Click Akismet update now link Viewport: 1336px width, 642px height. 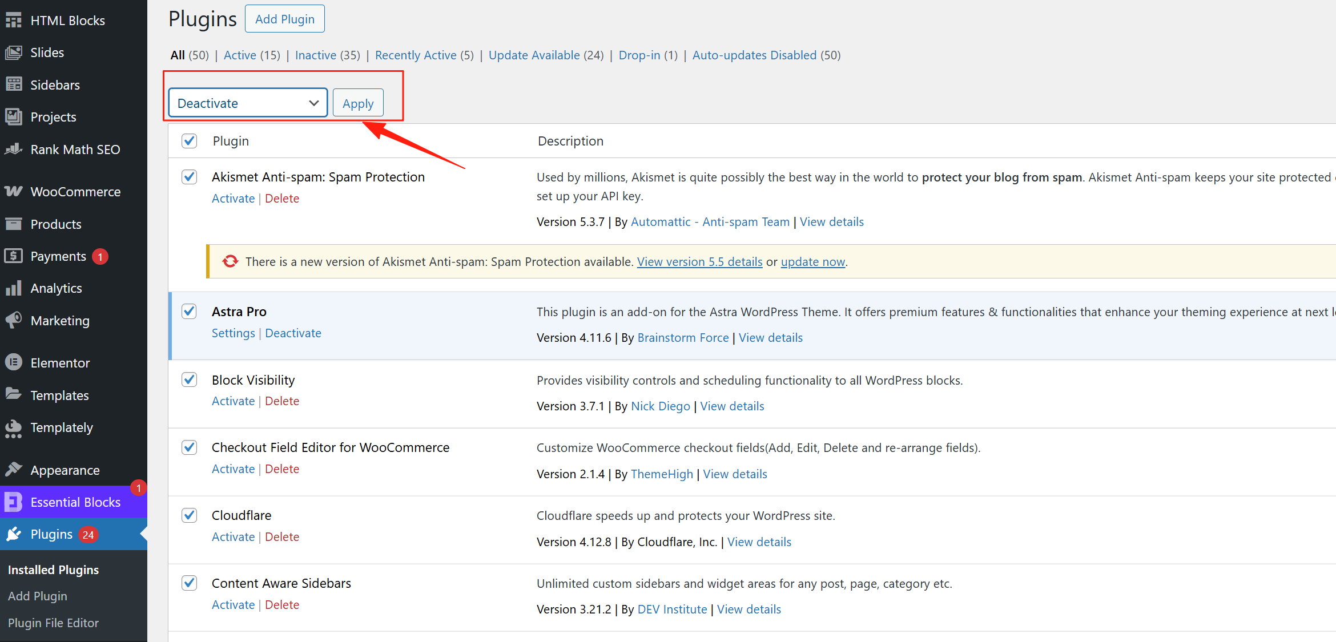[812, 262]
